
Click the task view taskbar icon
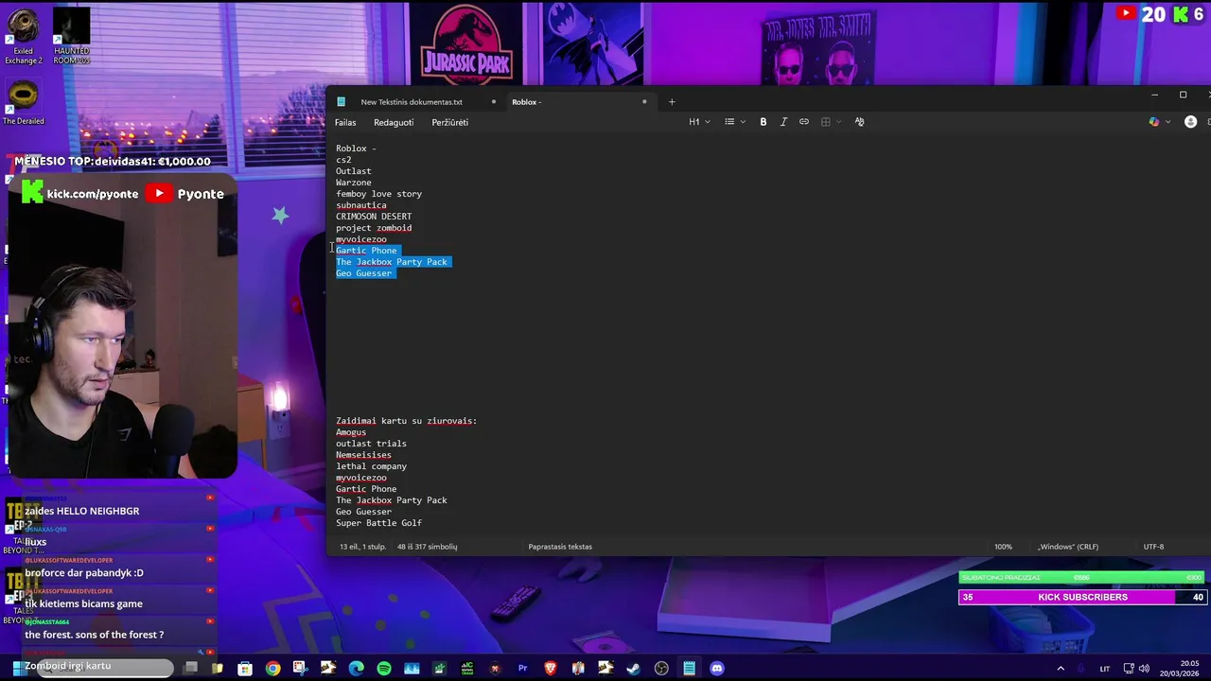[x=190, y=669]
